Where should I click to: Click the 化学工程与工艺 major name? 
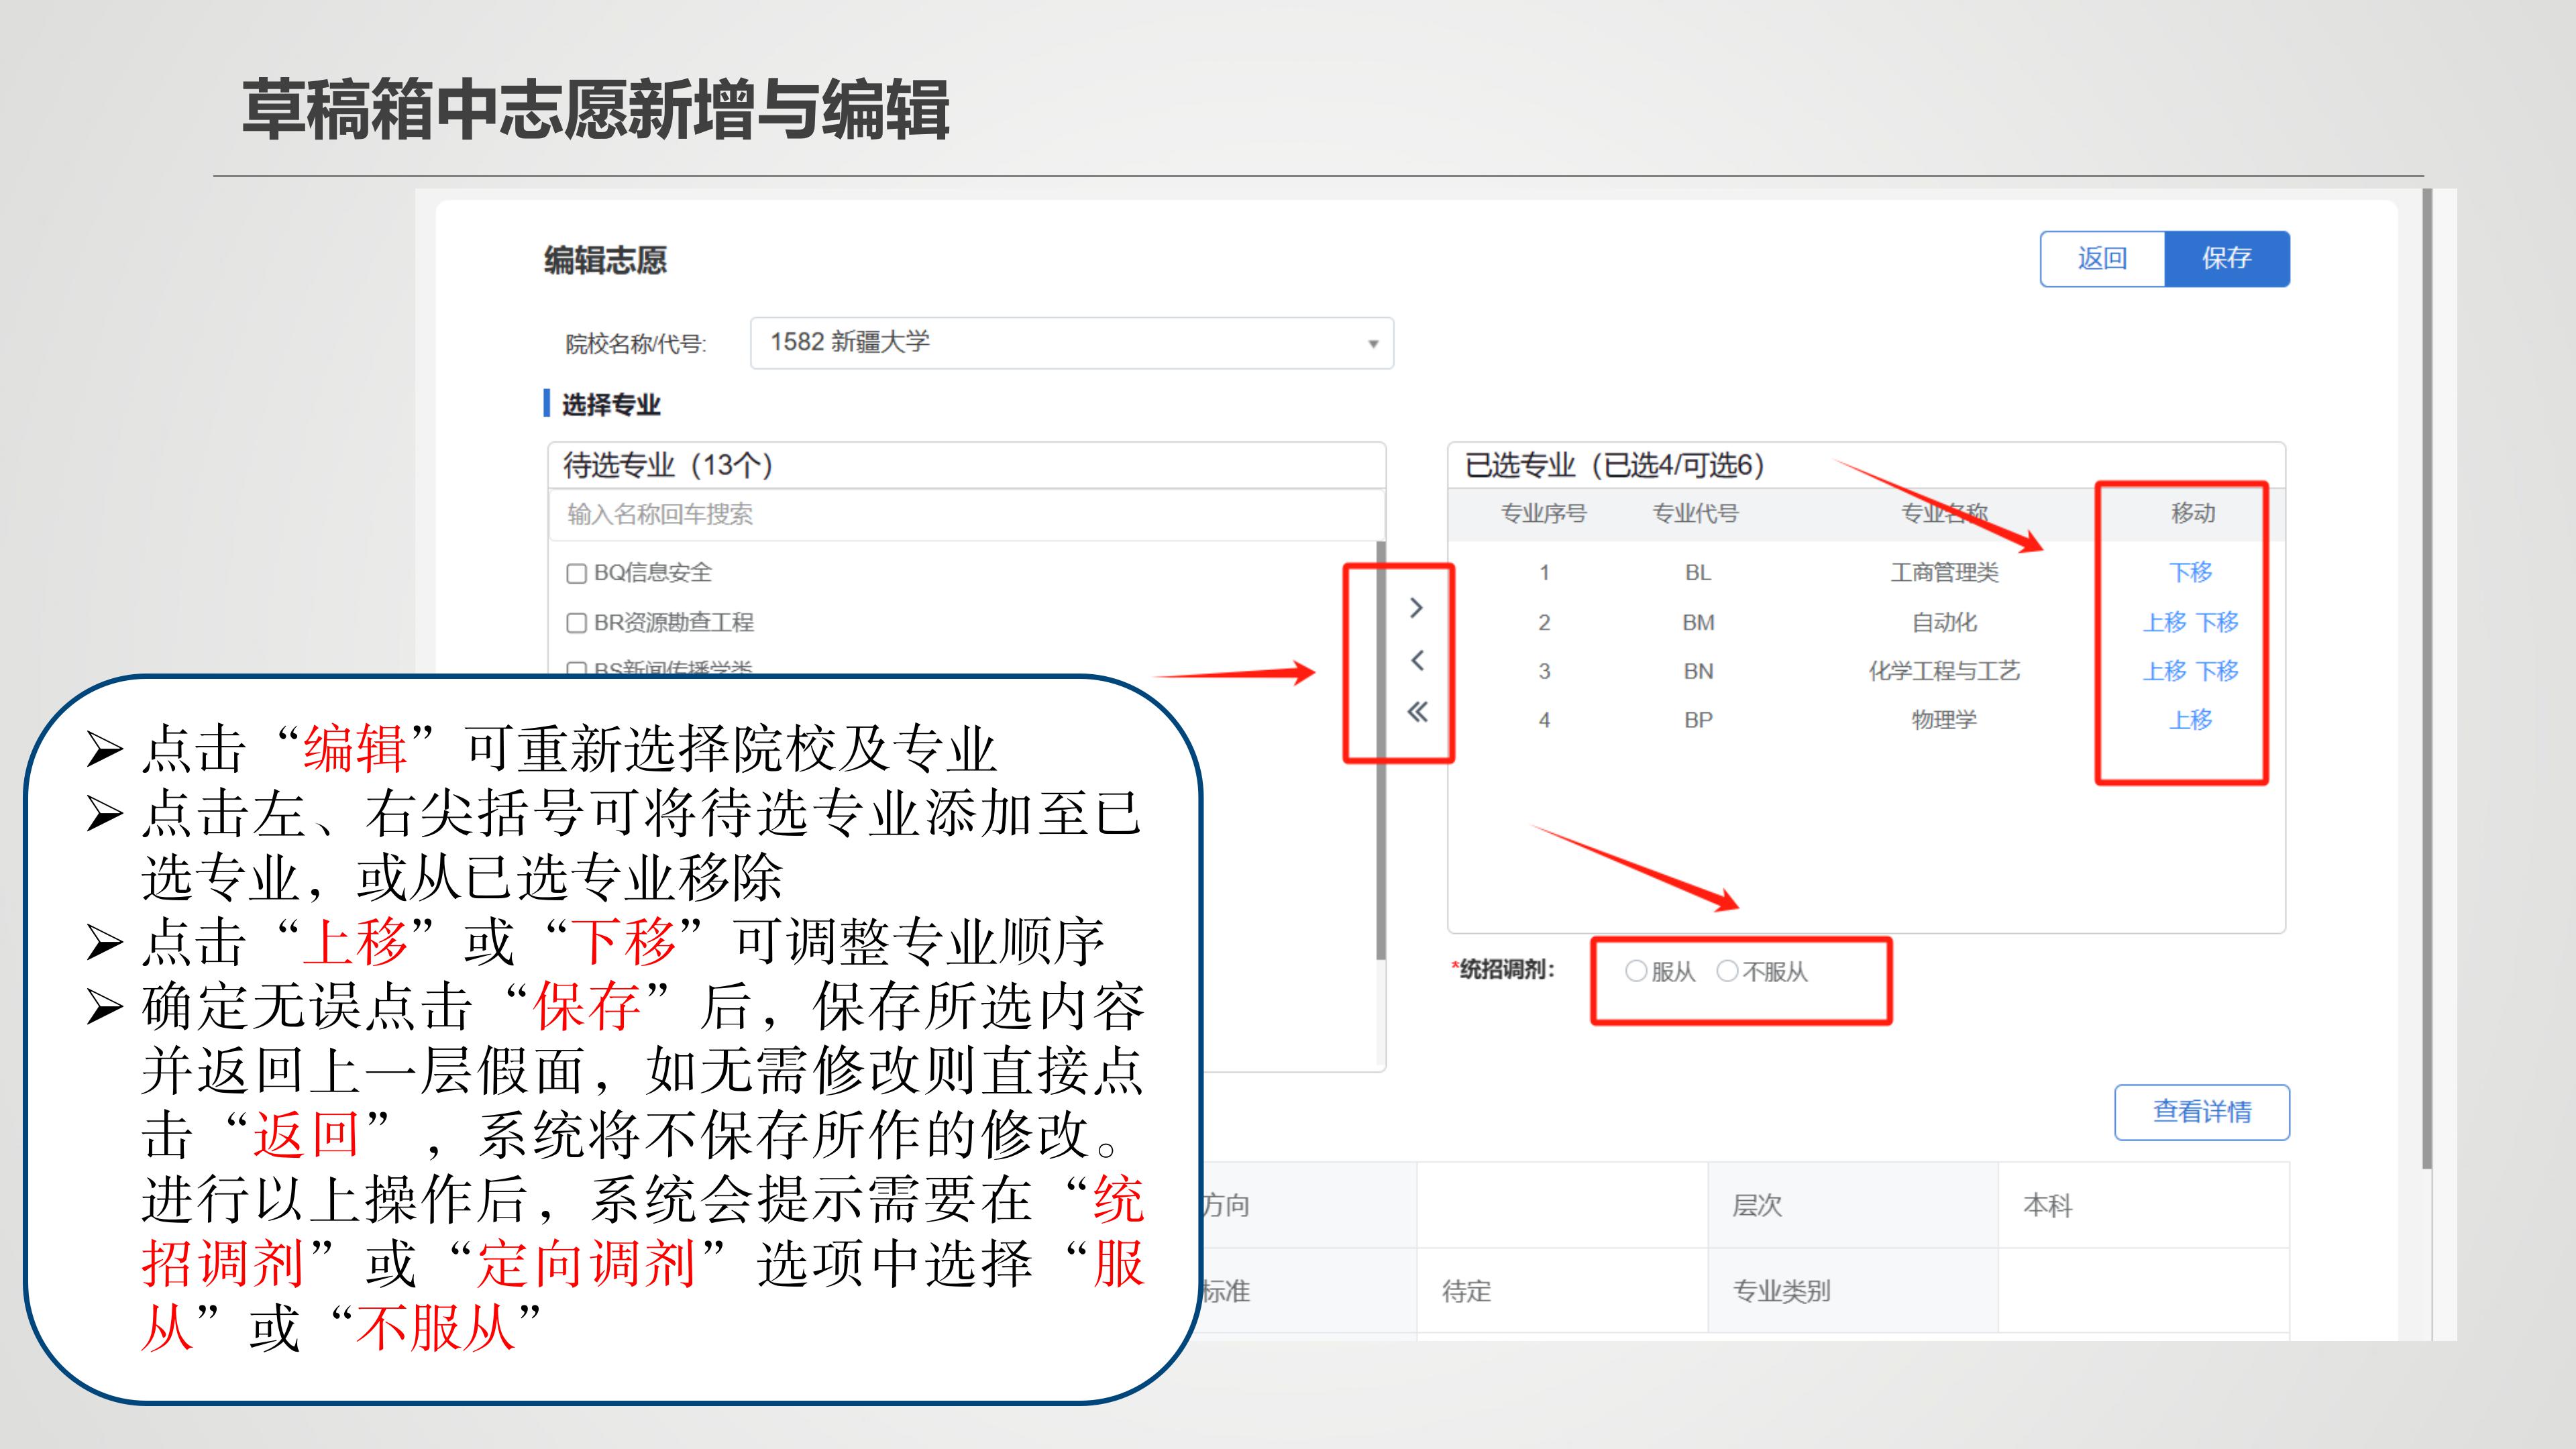(x=1944, y=671)
